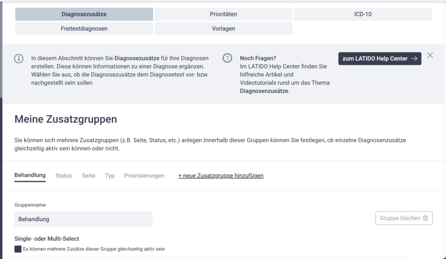
Task: Select the Vorlagen tab
Action: [223, 29]
